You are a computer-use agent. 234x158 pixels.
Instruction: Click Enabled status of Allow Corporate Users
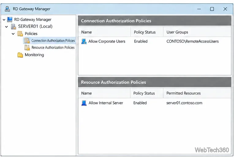(141, 41)
